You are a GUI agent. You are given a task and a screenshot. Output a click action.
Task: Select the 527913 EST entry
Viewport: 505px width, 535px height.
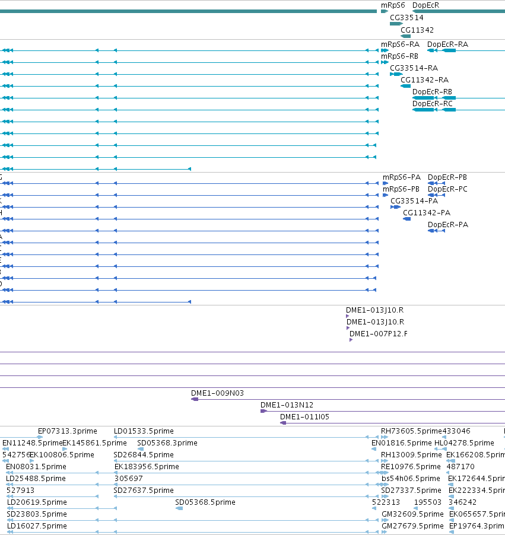tap(21, 491)
